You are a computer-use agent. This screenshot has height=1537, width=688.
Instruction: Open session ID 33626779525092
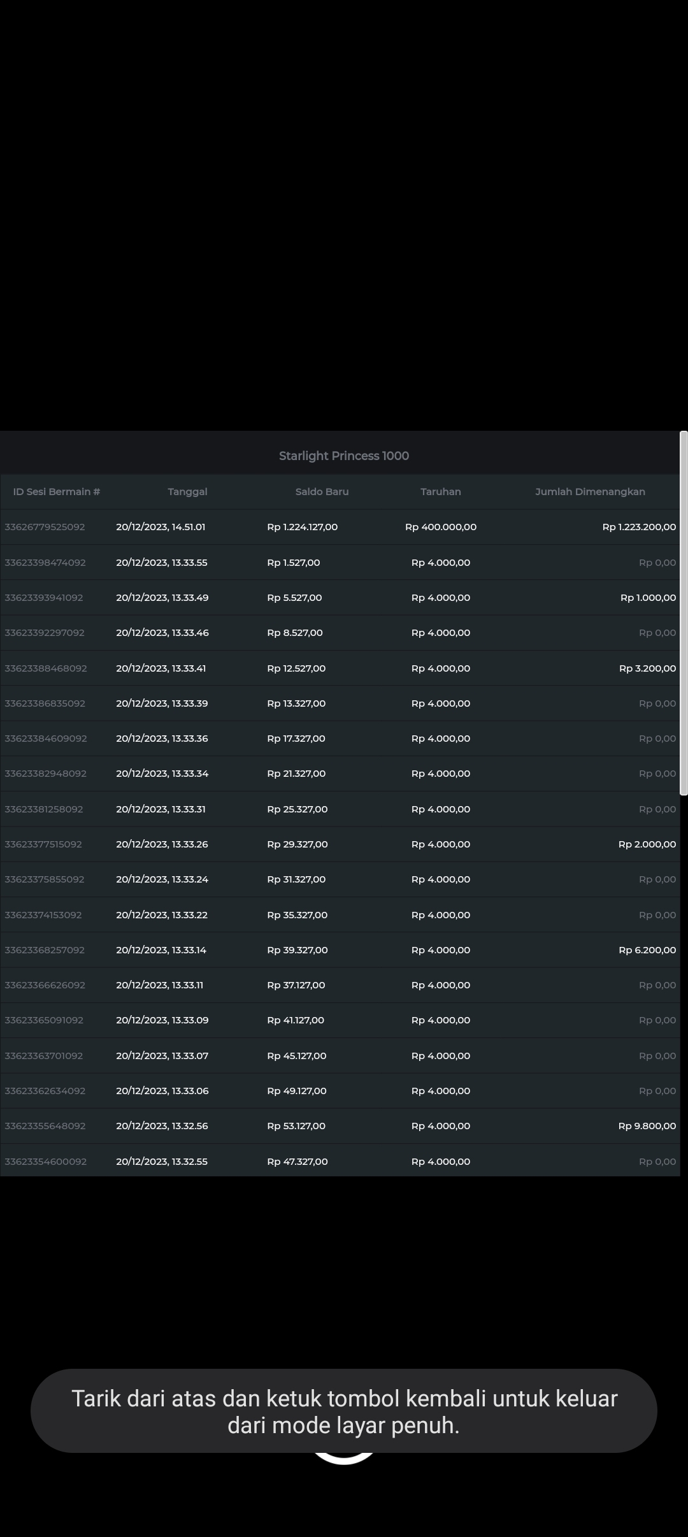coord(45,527)
